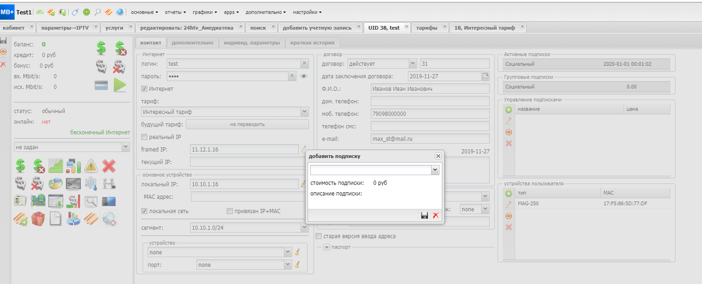Enable the привязан IP+MAC checkbox
Viewport: 702px width, 284px height.
pos(230,211)
